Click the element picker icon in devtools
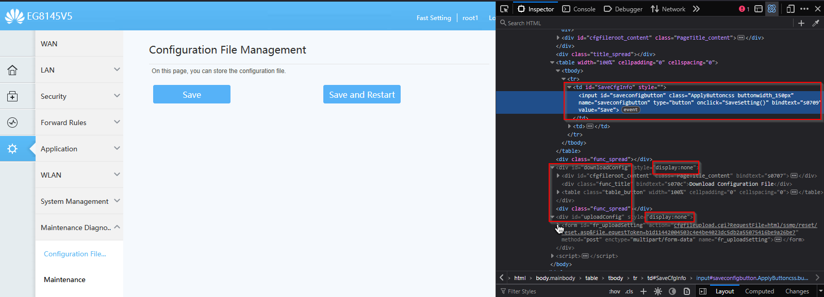Screen dimensions: 824x297 pyautogui.click(x=504, y=9)
